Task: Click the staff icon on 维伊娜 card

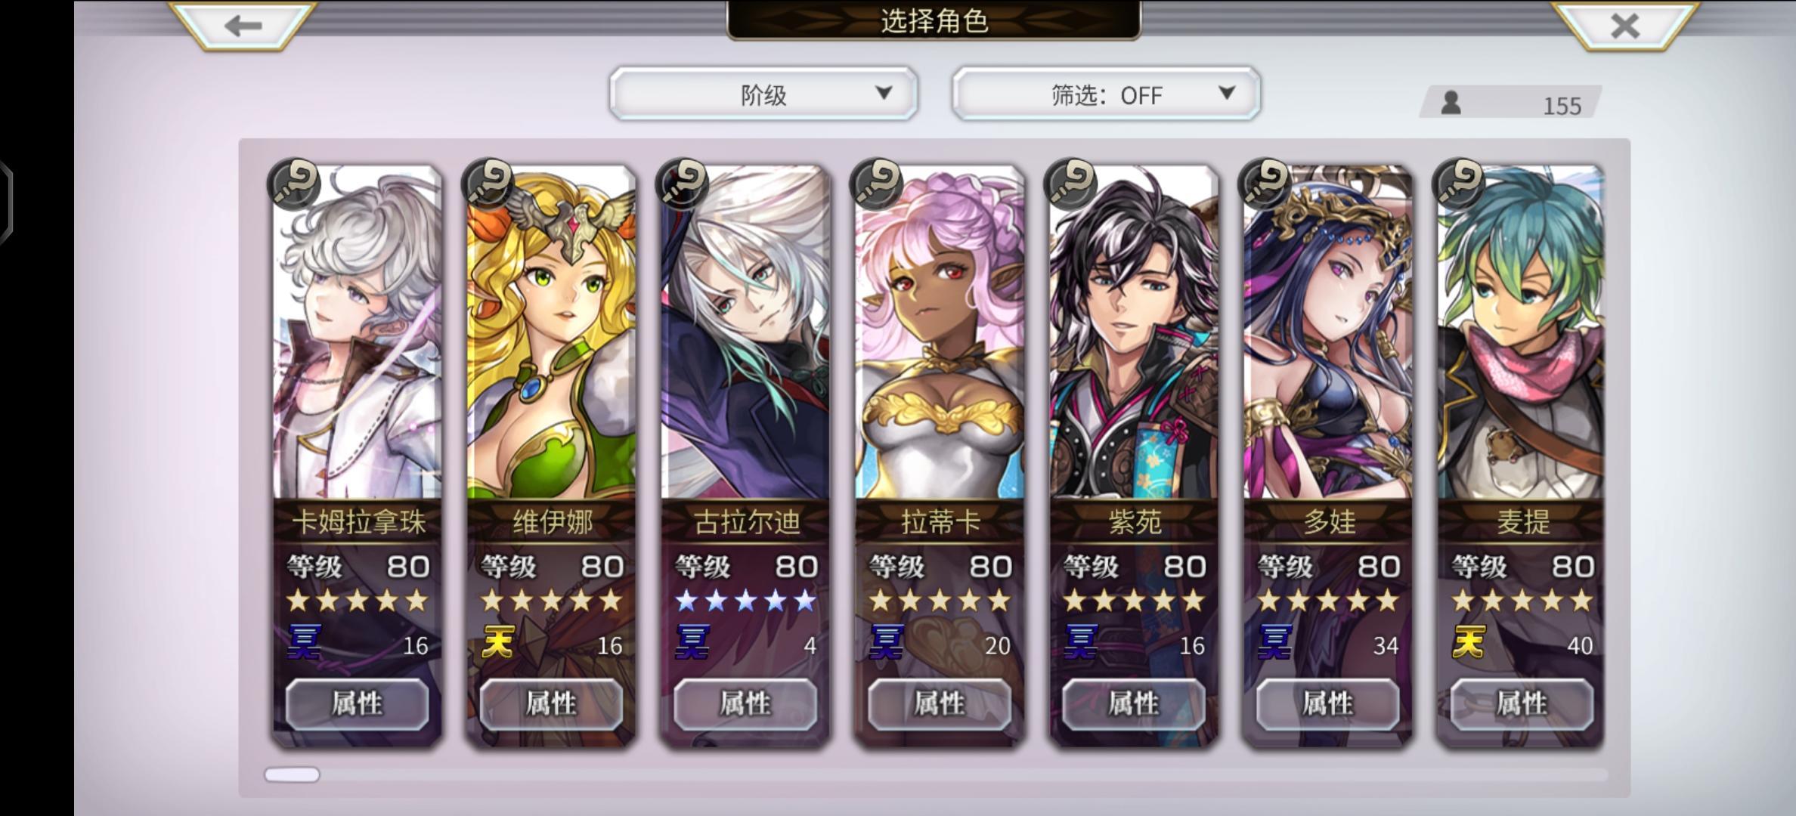Action: tap(488, 184)
